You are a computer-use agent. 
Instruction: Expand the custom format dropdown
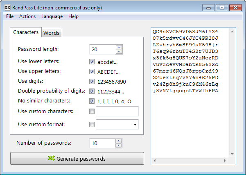(x=135, y=124)
